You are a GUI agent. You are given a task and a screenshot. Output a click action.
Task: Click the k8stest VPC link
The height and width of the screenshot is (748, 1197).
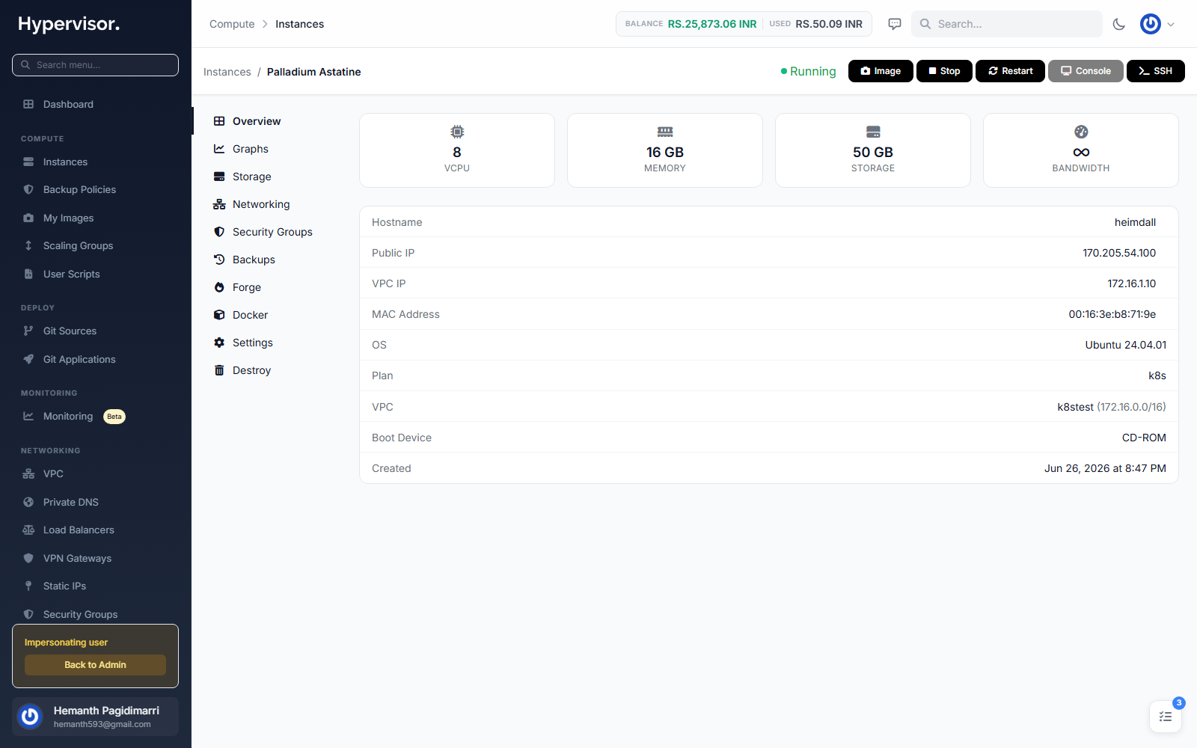pos(1075,407)
